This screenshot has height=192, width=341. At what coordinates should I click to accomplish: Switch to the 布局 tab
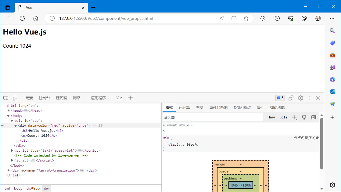(x=199, y=108)
